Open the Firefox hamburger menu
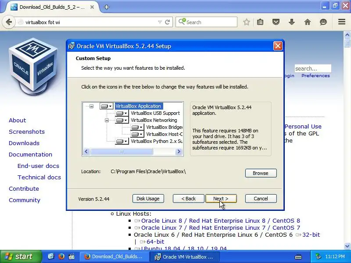The image size is (351, 263). pos(342,22)
